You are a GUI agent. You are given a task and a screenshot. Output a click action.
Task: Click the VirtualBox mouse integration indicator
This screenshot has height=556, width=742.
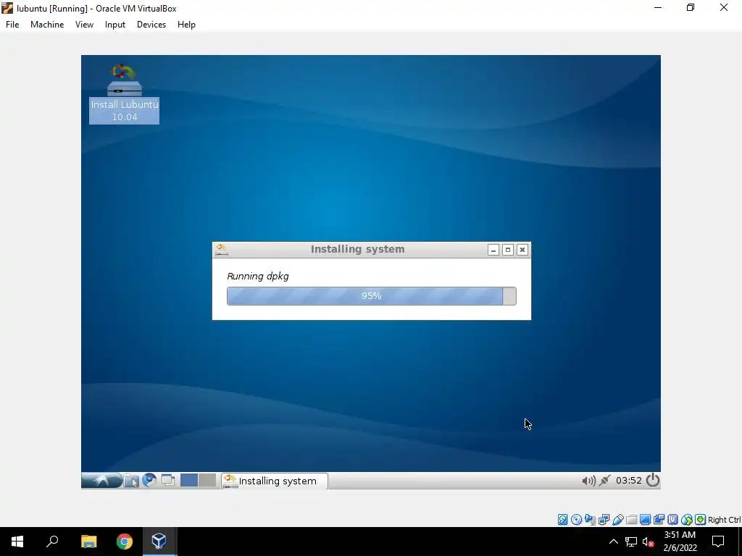point(687,520)
